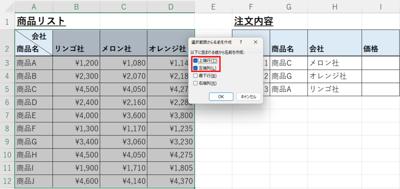Open help with the dialog's ? icon
Viewport: 400px width, 189px height.
tap(241, 42)
